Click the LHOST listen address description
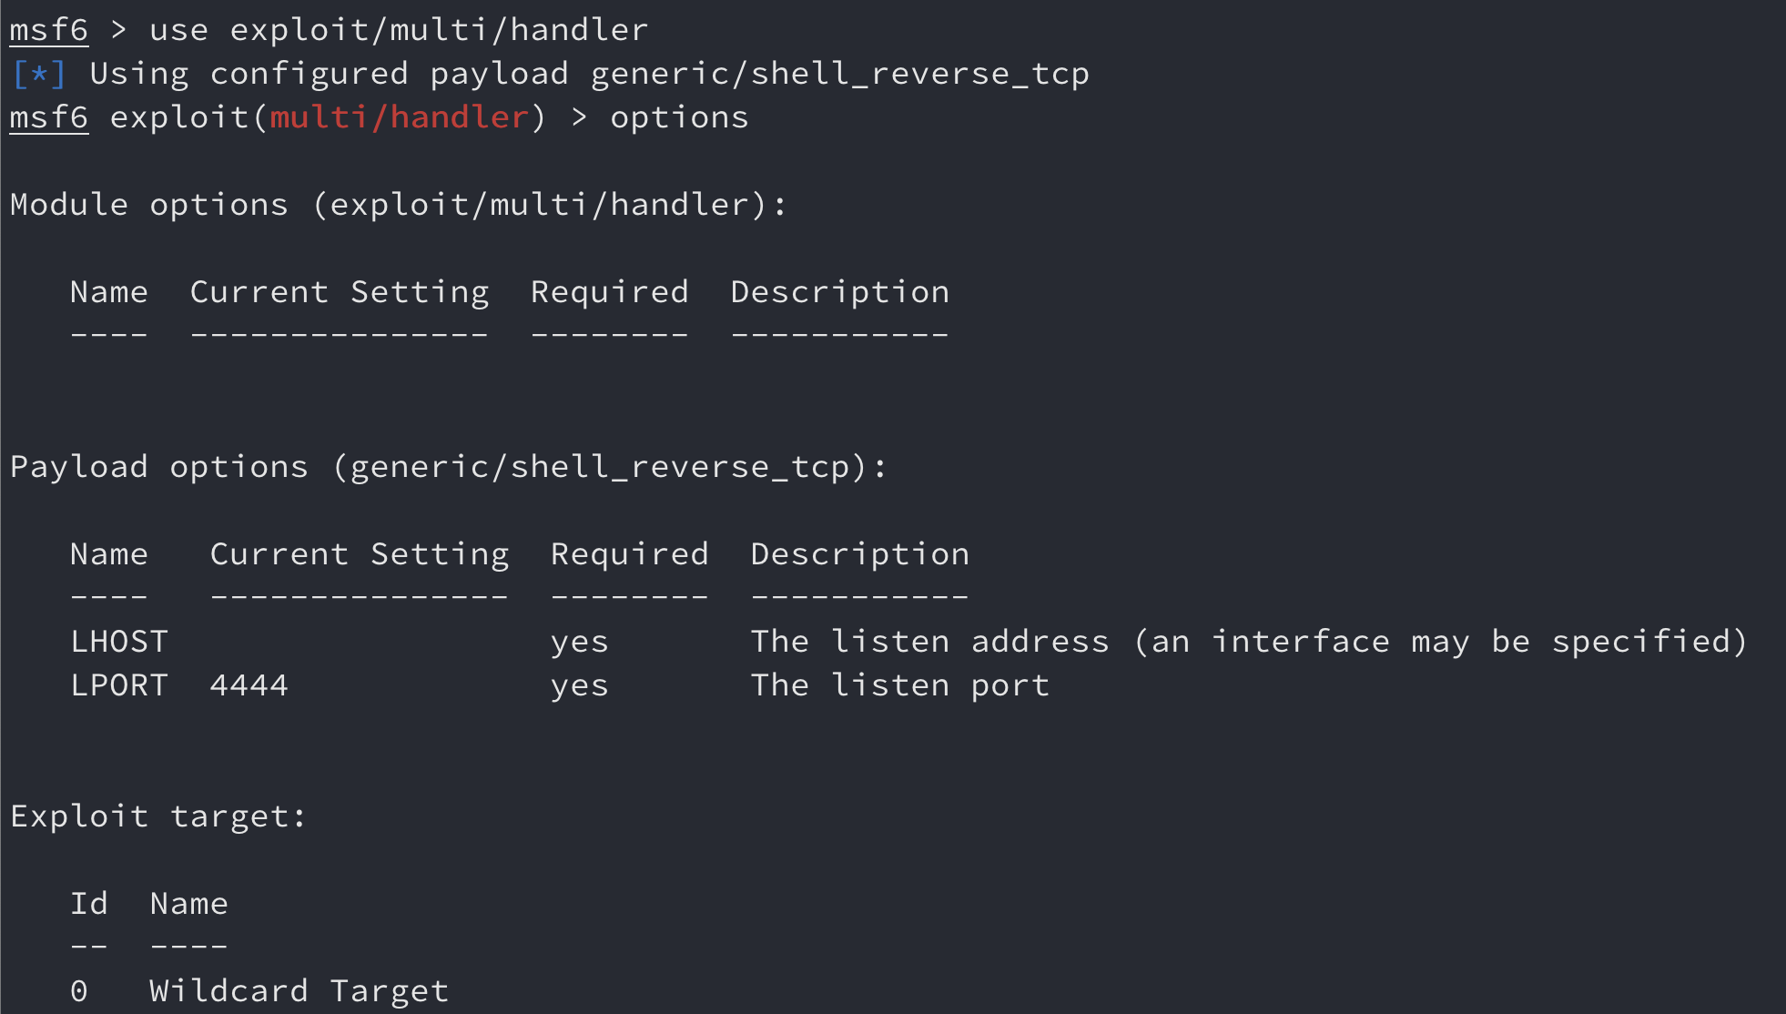 1249,642
